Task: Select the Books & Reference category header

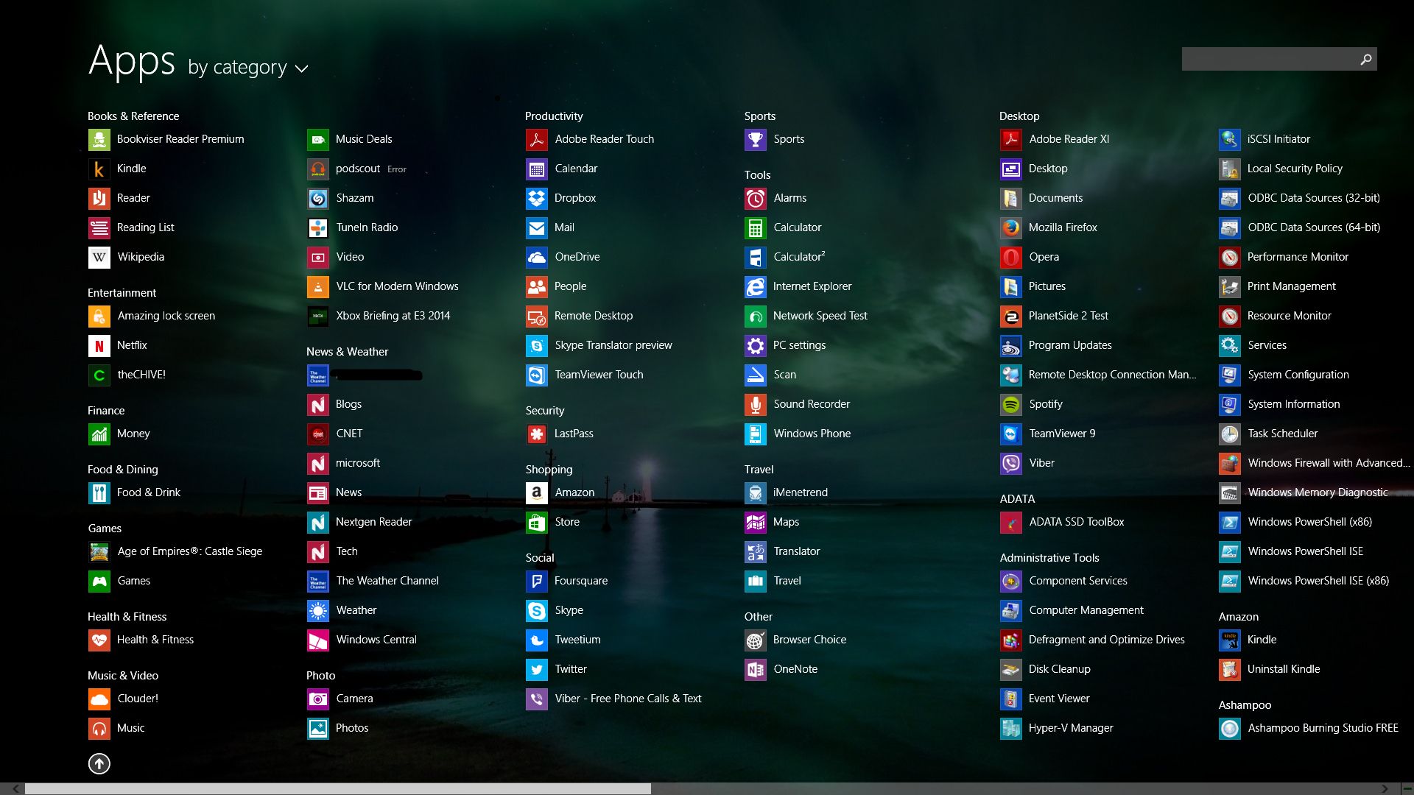Action: tap(133, 116)
